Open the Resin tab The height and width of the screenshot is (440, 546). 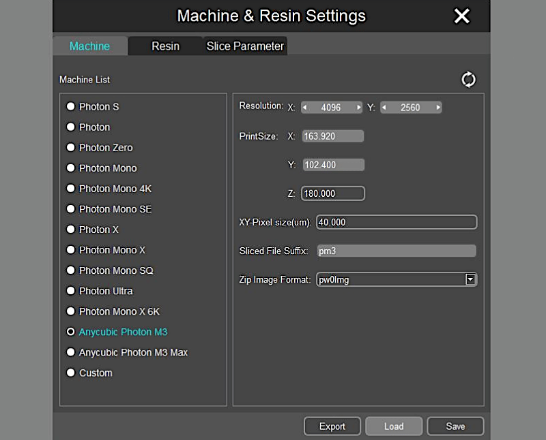pyautogui.click(x=165, y=46)
